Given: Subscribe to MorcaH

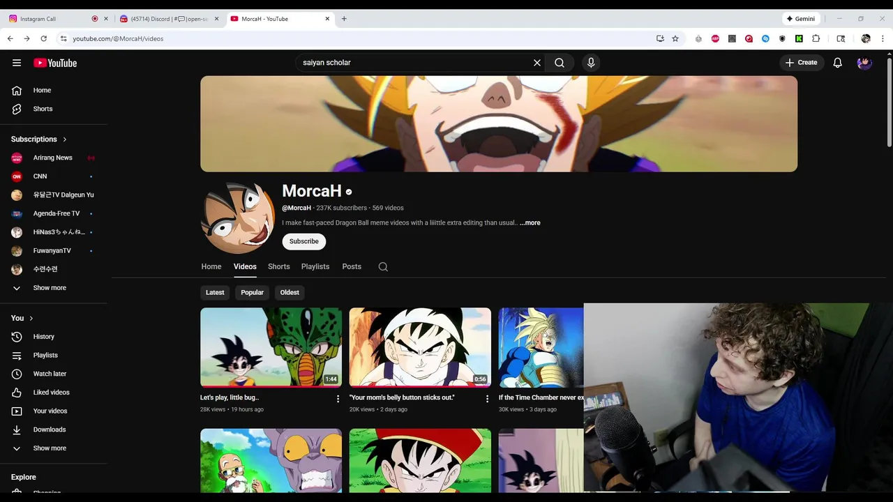Looking at the screenshot, I should [x=304, y=241].
